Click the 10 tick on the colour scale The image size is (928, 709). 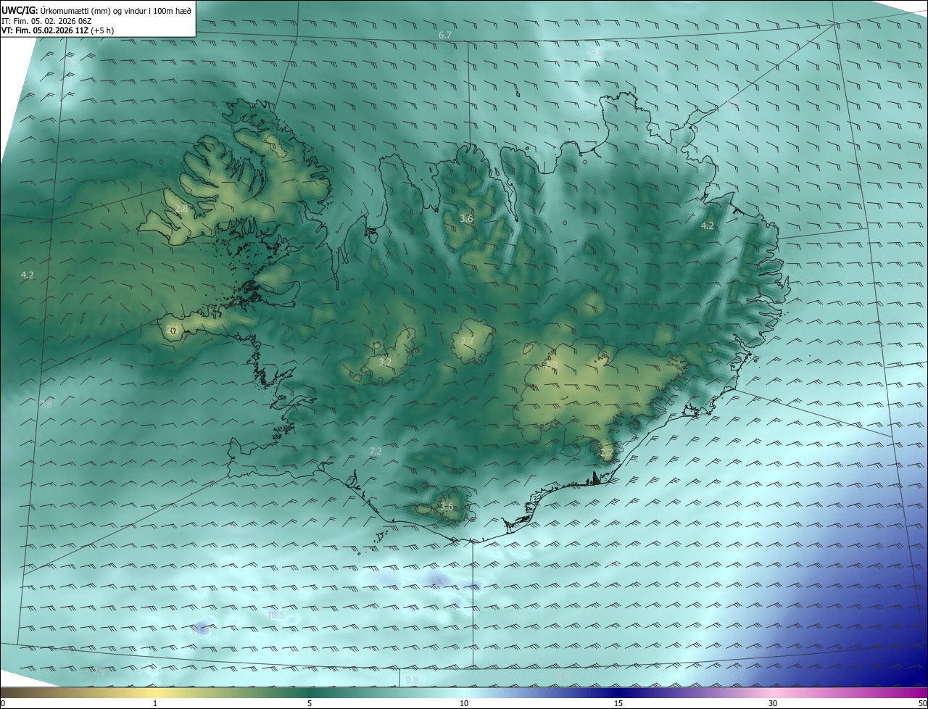point(464,703)
